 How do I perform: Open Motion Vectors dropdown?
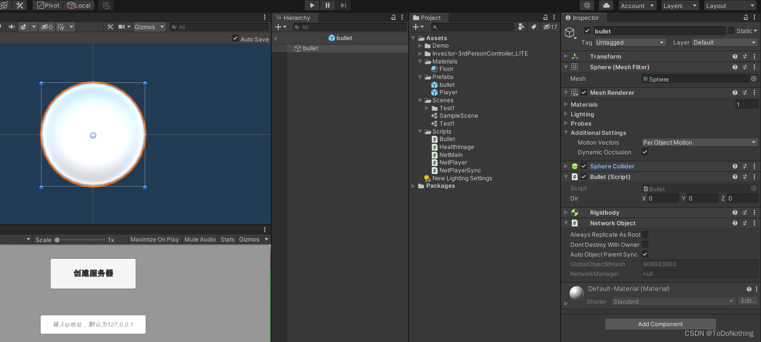[x=699, y=142]
